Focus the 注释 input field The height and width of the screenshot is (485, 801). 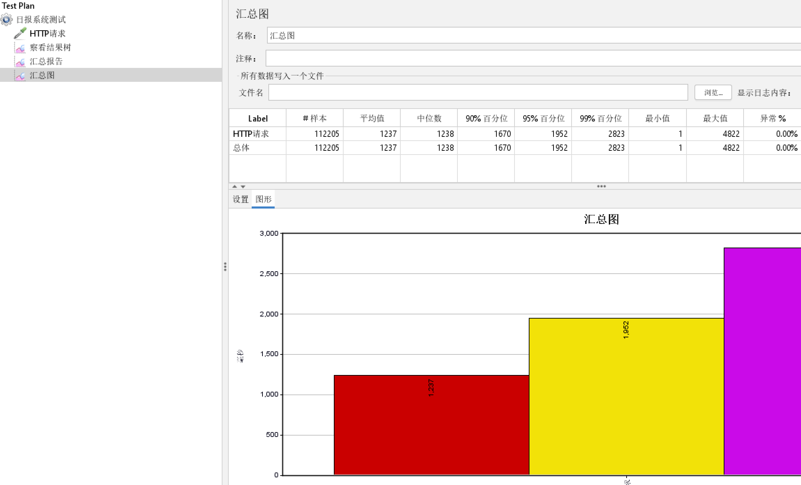click(533, 58)
